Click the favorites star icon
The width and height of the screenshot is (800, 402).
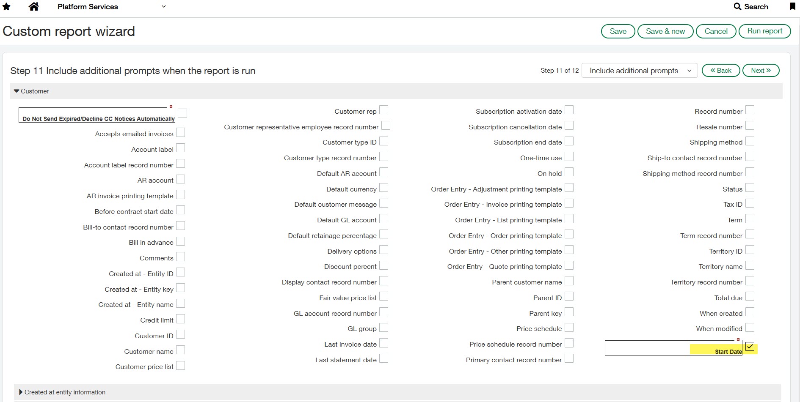[x=6, y=6]
